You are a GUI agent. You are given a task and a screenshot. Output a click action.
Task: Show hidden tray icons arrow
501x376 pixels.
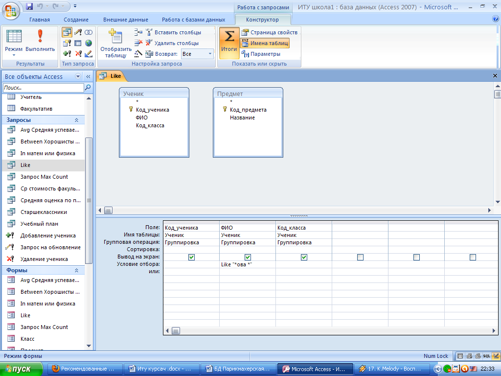click(x=438, y=369)
